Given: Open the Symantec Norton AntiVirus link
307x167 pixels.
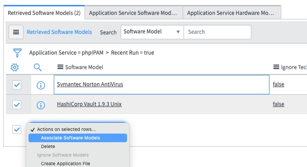Looking at the screenshot, I should [x=90, y=84].
